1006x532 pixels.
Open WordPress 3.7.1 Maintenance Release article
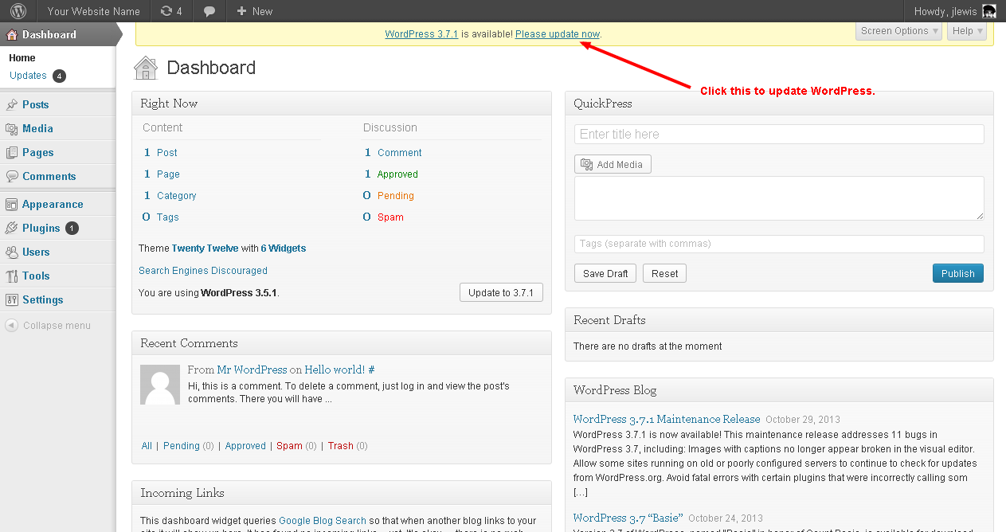[667, 419]
